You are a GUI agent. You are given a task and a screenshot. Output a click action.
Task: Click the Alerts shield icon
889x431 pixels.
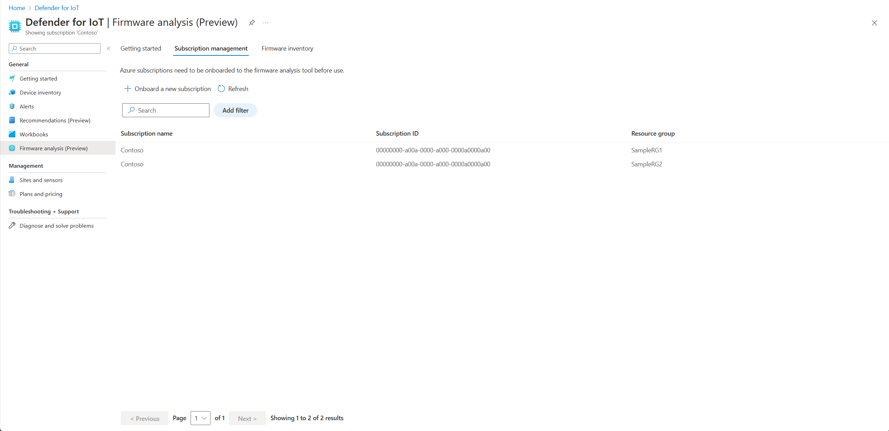coord(12,106)
